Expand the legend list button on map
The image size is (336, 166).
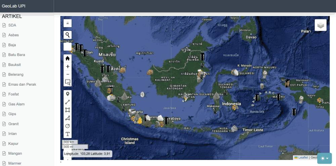pyautogui.click(x=68, y=23)
